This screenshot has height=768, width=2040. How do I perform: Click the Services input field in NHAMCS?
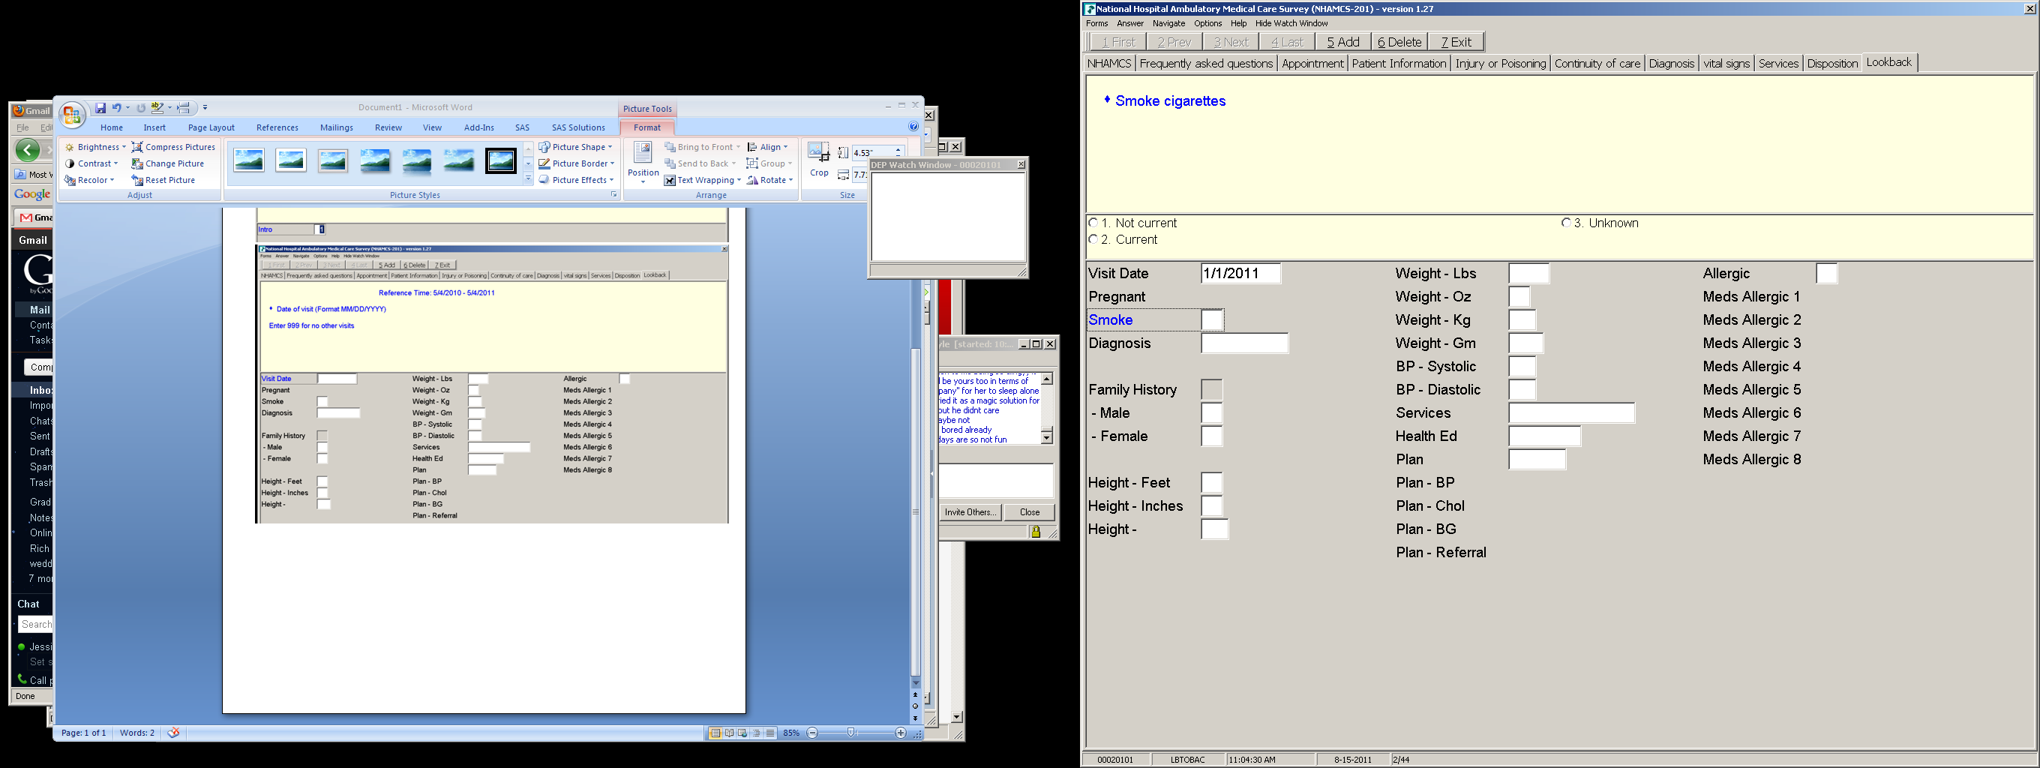pos(1572,413)
